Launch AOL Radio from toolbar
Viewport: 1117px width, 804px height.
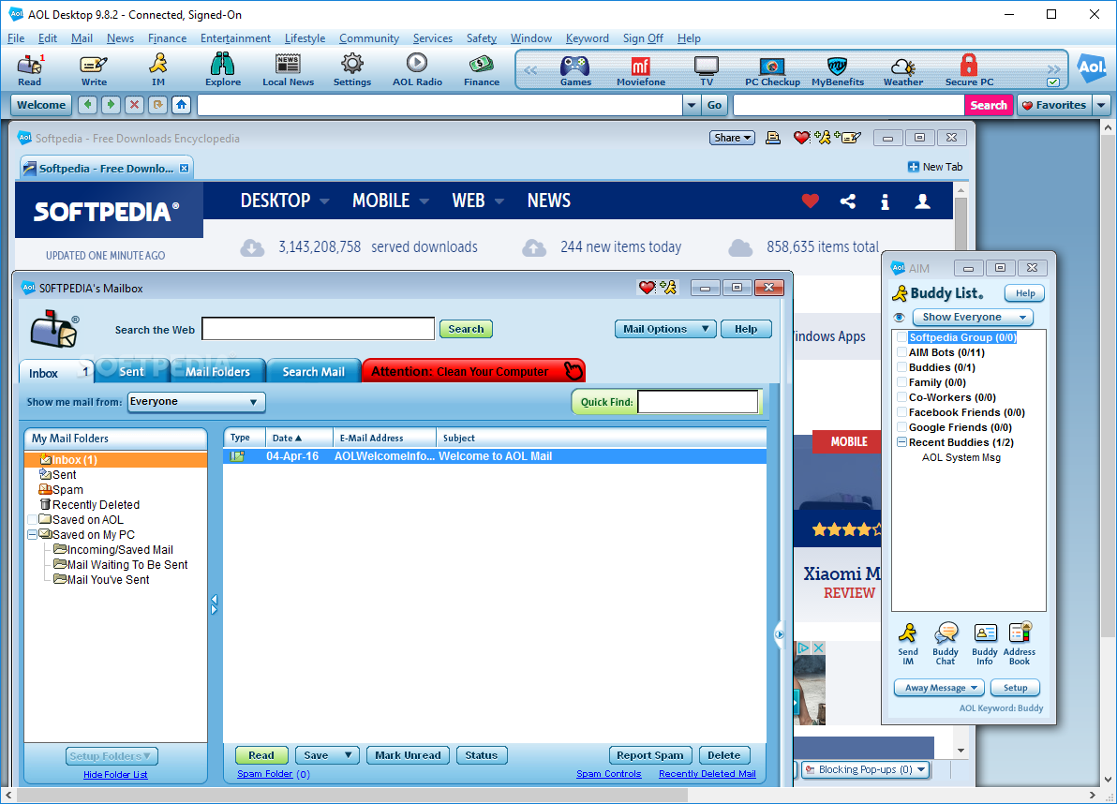[417, 69]
